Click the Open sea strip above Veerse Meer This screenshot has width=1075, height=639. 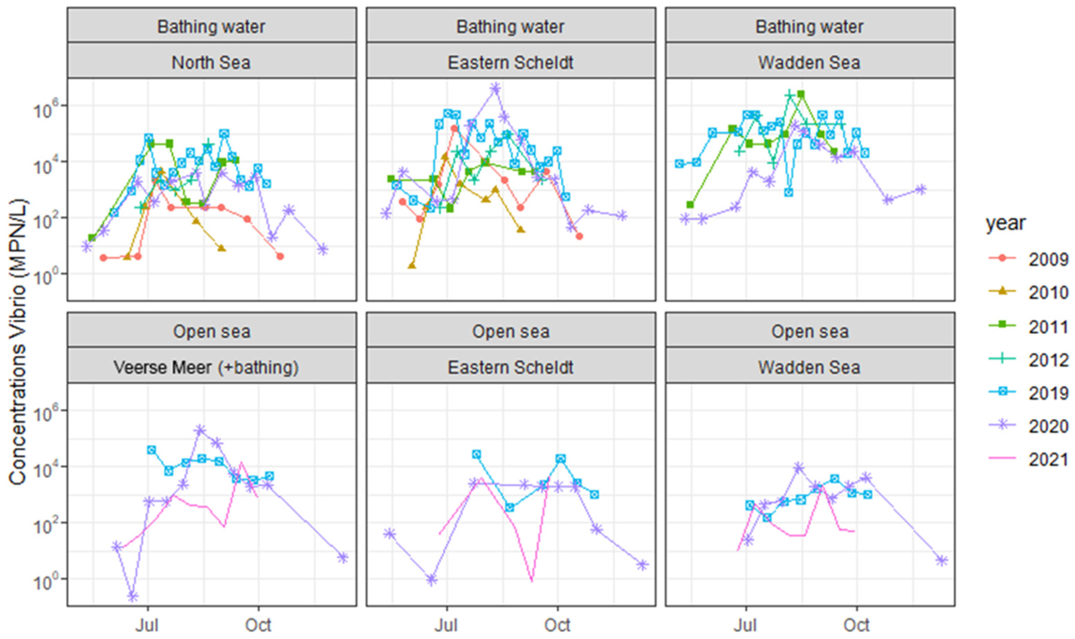(211, 331)
